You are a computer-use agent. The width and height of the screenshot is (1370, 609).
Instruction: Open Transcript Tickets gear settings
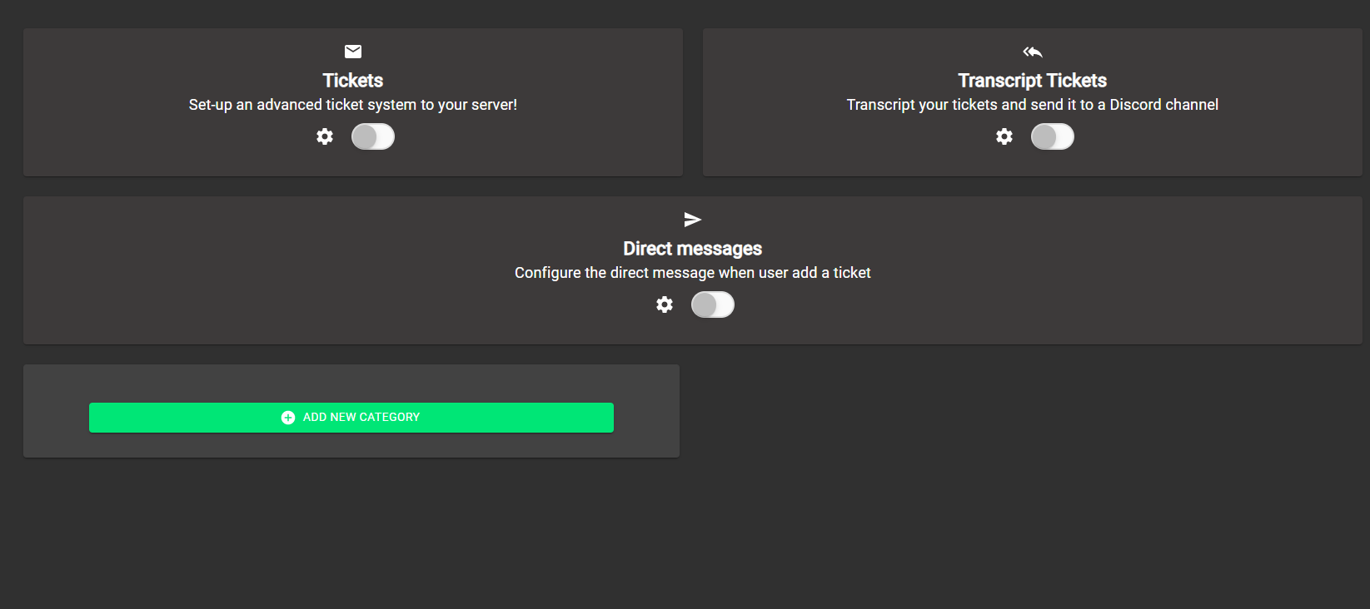pos(1004,136)
